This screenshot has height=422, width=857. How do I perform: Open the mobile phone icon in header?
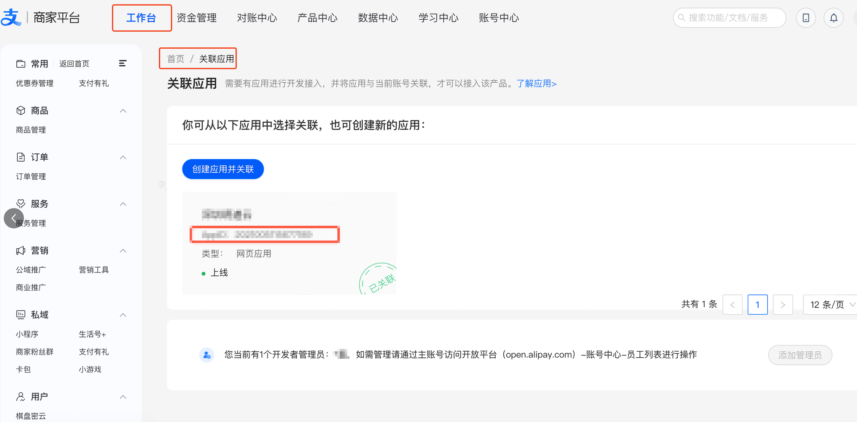pyautogui.click(x=806, y=18)
